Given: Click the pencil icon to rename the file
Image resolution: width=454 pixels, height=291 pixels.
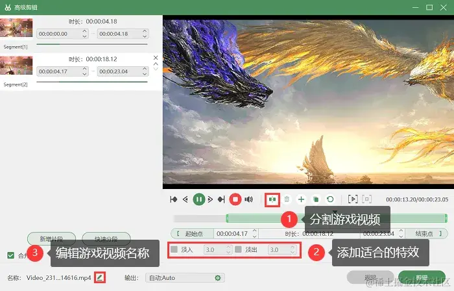Looking at the screenshot, I should 100,277.
